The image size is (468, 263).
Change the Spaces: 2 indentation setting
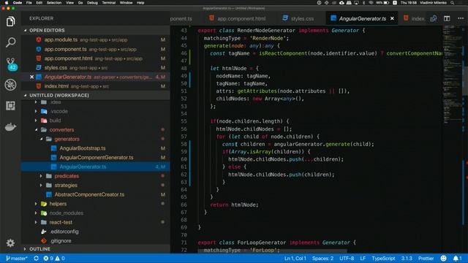click(x=322, y=258)
